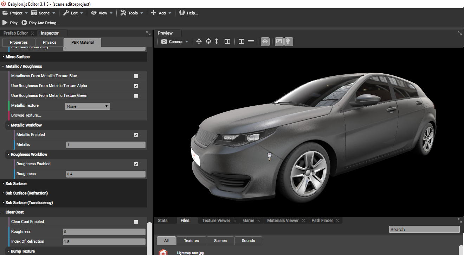Select the rotation gizmo icon

pyautogui.click(x=208, y=41)
